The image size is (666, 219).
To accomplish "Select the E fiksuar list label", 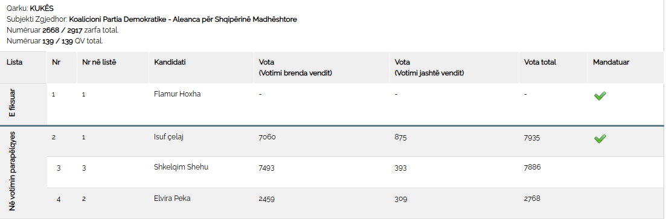I will tap(12, 103).
